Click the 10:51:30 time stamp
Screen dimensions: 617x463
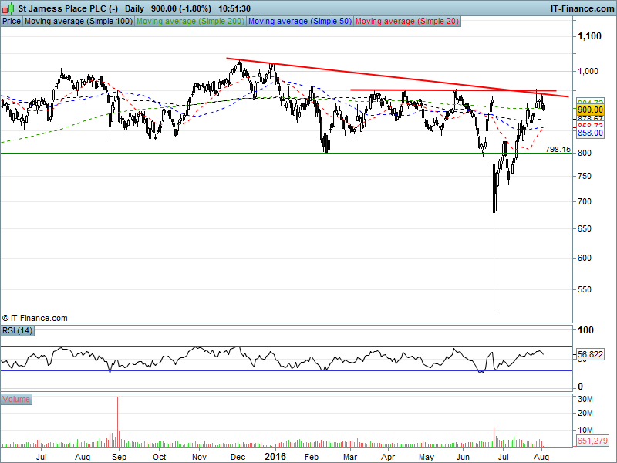[234, 8]
